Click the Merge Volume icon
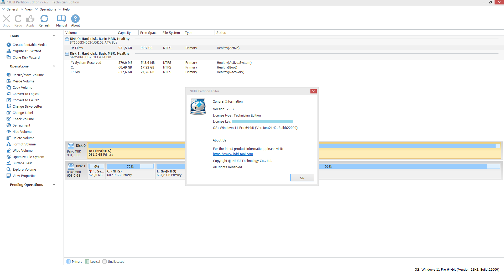The height and width of the screenshot is (273, 504). pyautogui.click(x=9, y=81)
